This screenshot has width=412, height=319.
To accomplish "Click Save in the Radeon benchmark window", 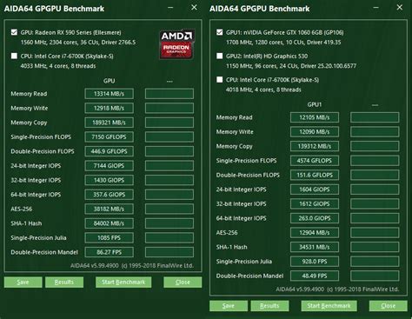I will coord(23,282).
